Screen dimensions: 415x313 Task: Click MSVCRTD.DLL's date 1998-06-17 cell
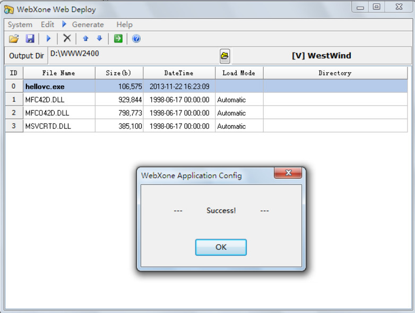tap(179, 126)
